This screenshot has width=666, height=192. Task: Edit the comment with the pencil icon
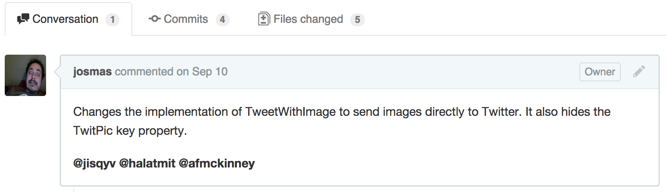click(x=639, y=71)
